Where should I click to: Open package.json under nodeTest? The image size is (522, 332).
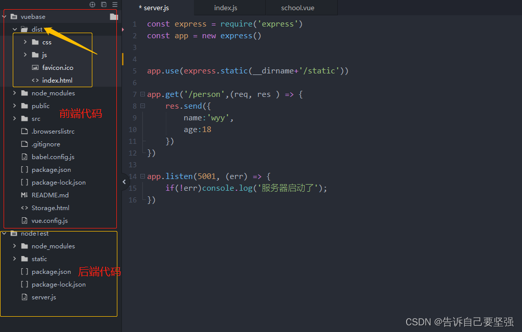coord(51,272)
